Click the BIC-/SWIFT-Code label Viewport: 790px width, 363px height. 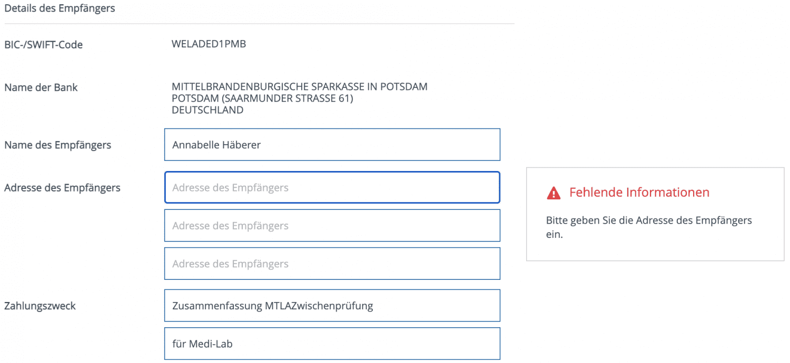click(43, 45)
